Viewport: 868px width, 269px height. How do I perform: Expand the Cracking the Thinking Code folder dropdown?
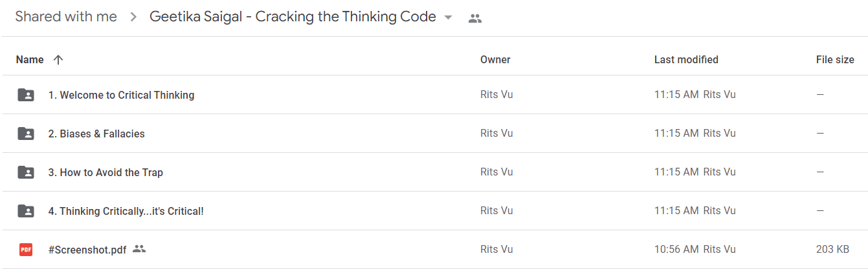[448, 18]
